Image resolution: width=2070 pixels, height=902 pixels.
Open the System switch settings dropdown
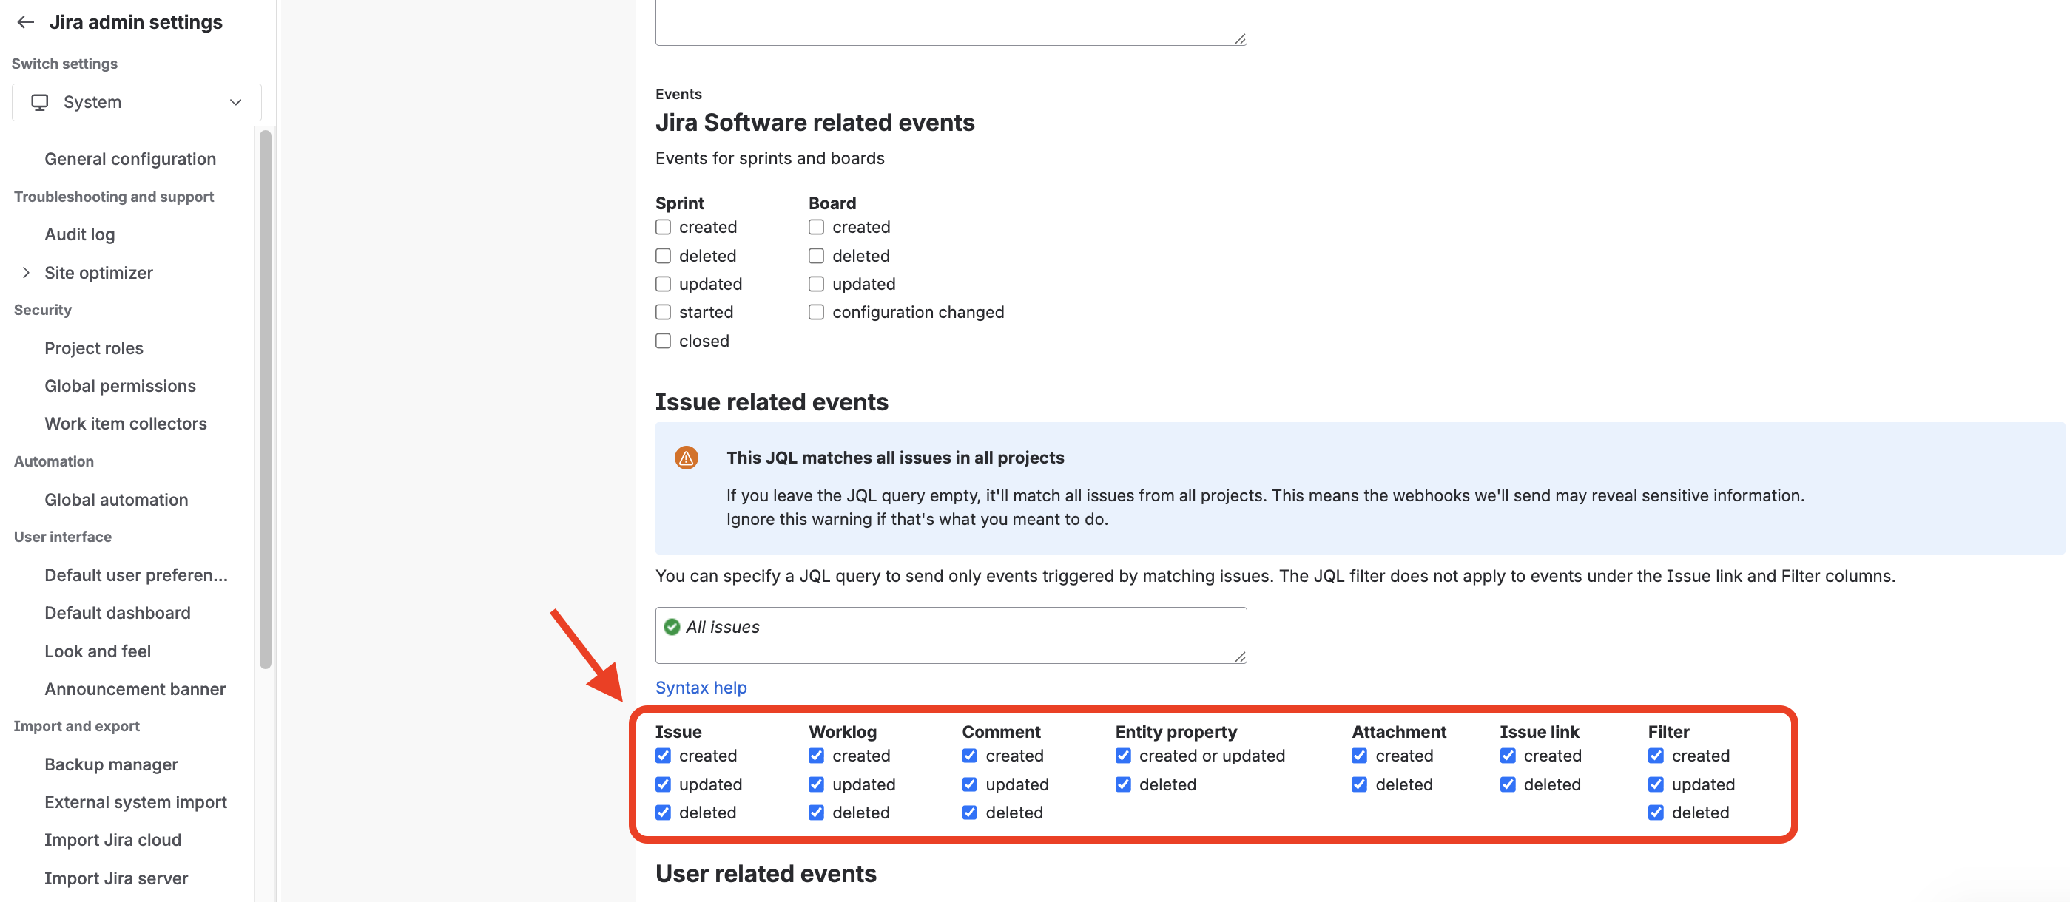[137, 102]
